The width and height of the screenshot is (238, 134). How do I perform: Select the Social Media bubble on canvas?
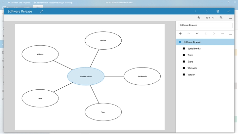point(142,76)
